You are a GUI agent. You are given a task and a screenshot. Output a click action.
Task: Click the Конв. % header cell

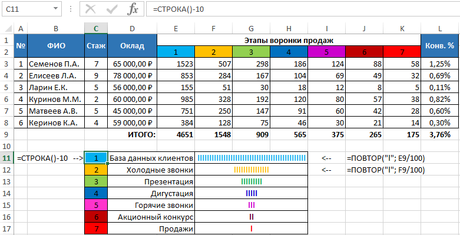click(440, 46)
